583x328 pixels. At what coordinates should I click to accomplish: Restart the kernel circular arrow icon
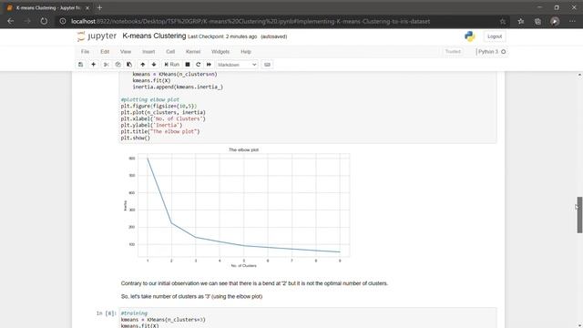[199, 65]
